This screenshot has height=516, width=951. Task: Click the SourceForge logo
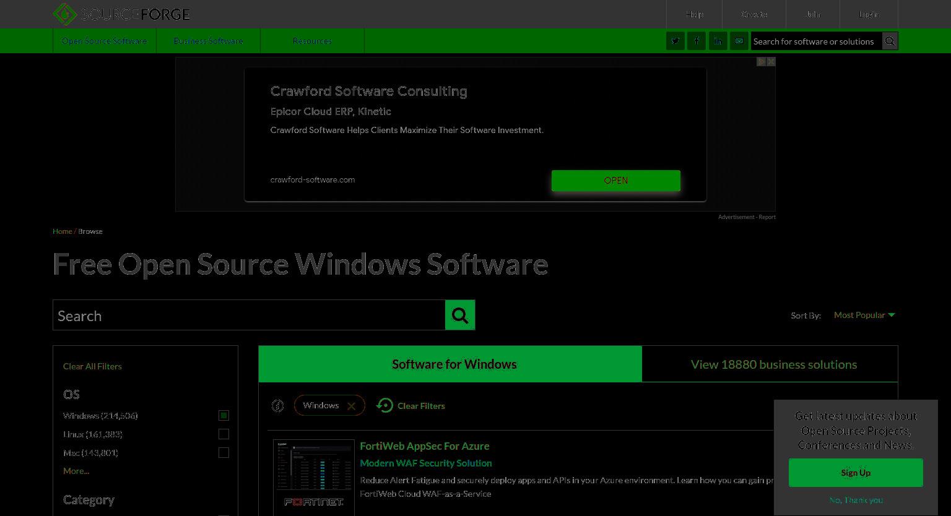[x=121, y=14]
